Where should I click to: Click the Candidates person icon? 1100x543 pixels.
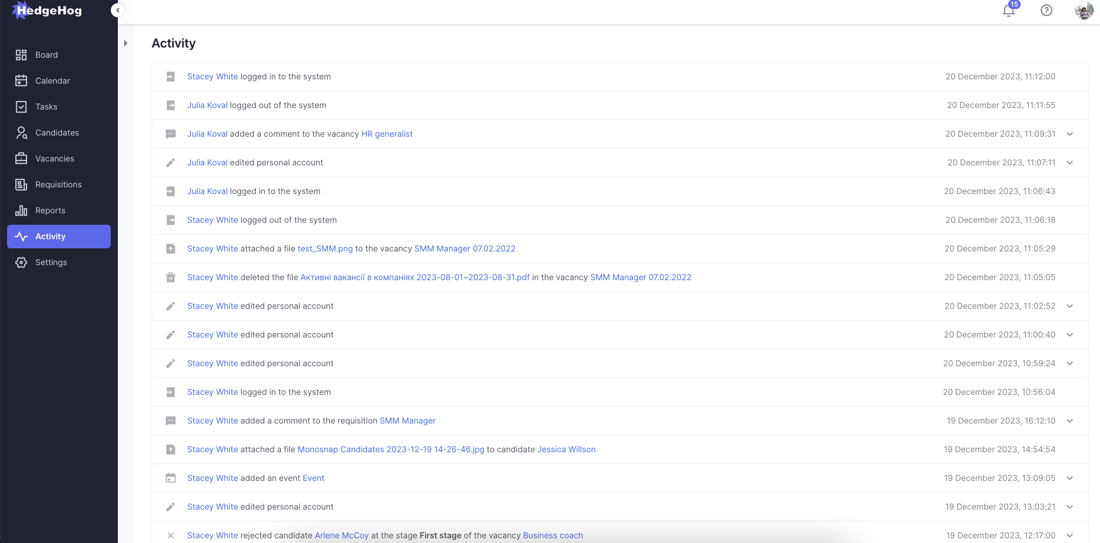(x=21, y=132)
